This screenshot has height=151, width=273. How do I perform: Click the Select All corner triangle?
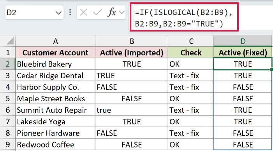click(x=10, y=41)
